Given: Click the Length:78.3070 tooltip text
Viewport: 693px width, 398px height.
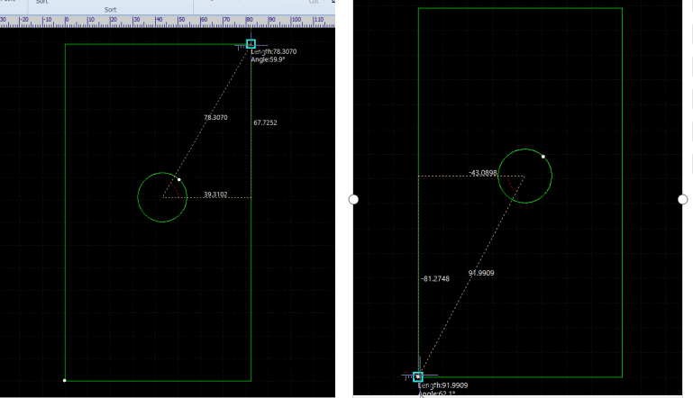Looking at the screenshot, I should (274, 51).
